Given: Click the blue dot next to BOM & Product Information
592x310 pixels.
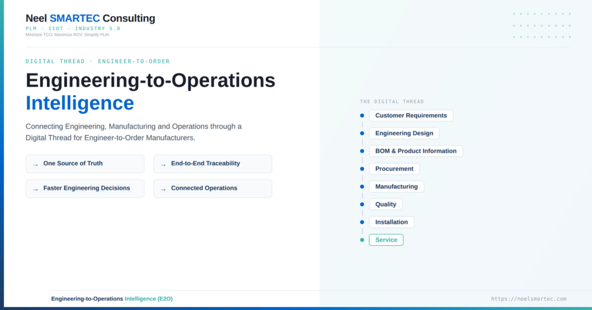Looking at the screenshot, I should coord(362,151).
